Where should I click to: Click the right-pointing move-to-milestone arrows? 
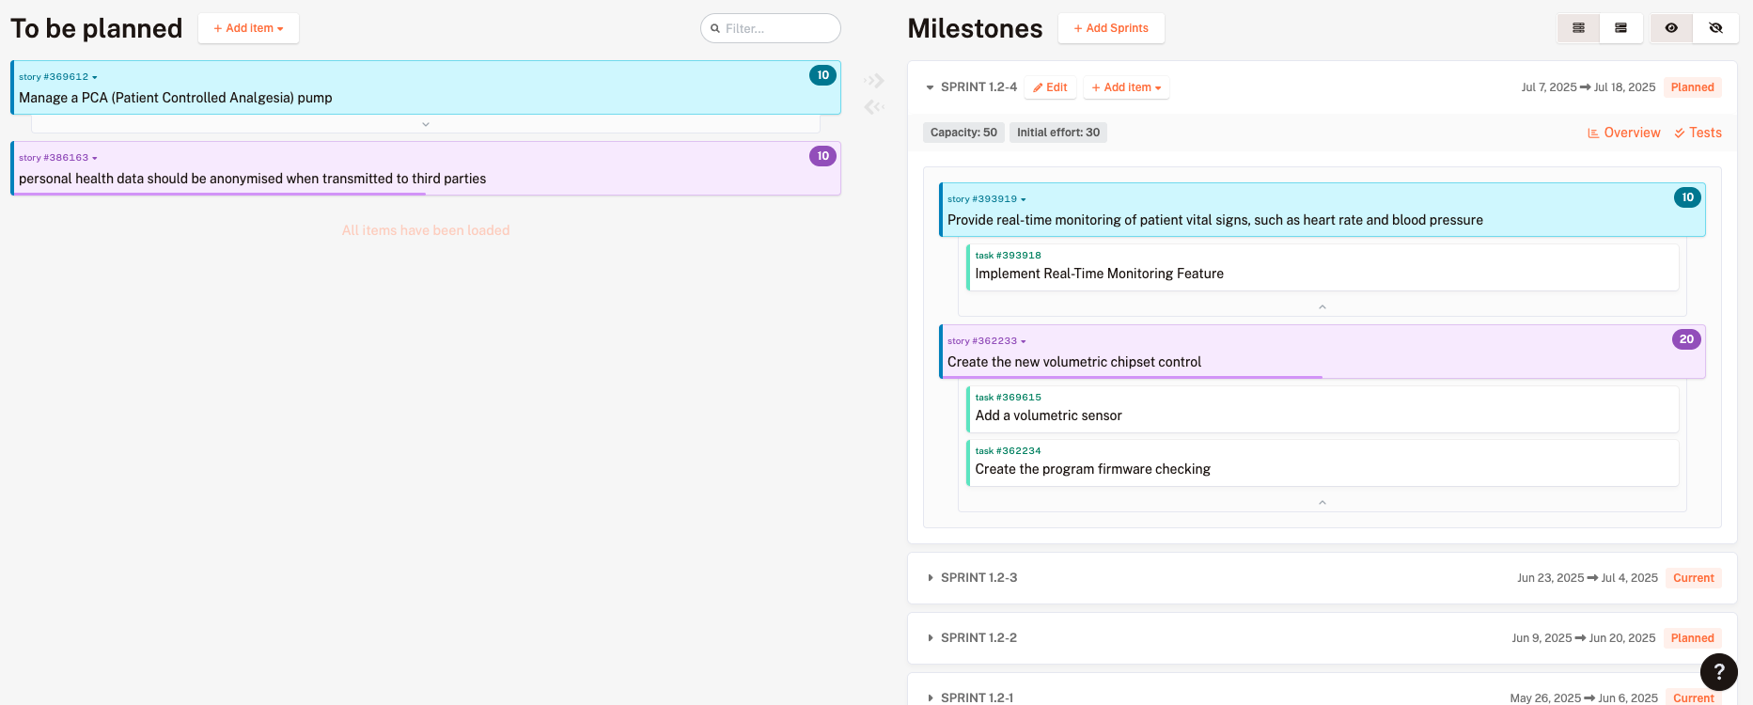coord(874,81)
